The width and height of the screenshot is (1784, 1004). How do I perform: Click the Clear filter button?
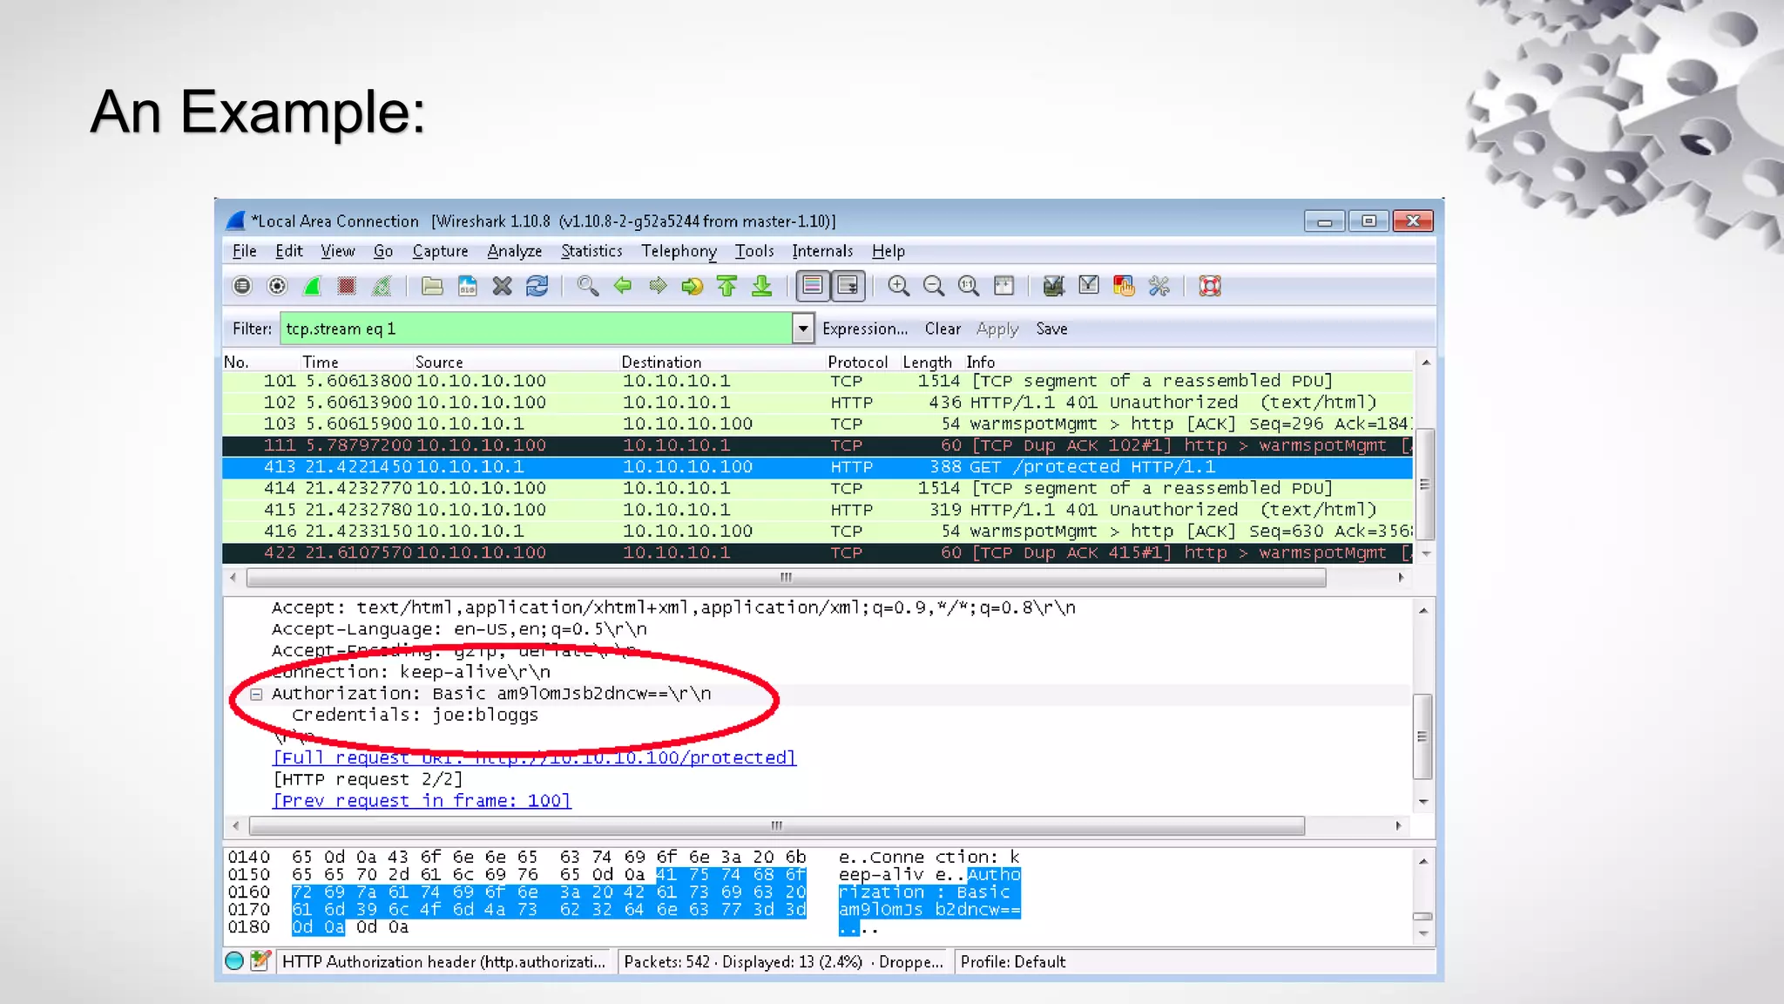pos(942,329)
